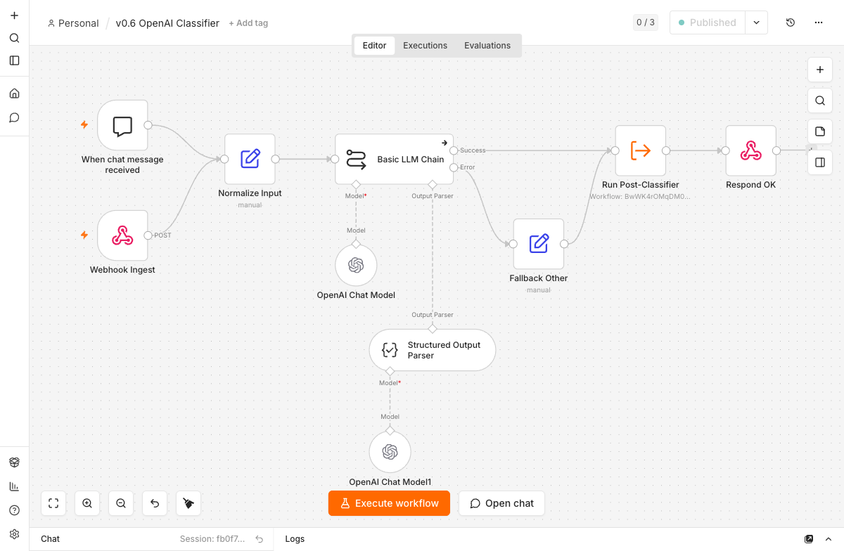
Task: Select the Fallback Other node
Action: [539, 244]
